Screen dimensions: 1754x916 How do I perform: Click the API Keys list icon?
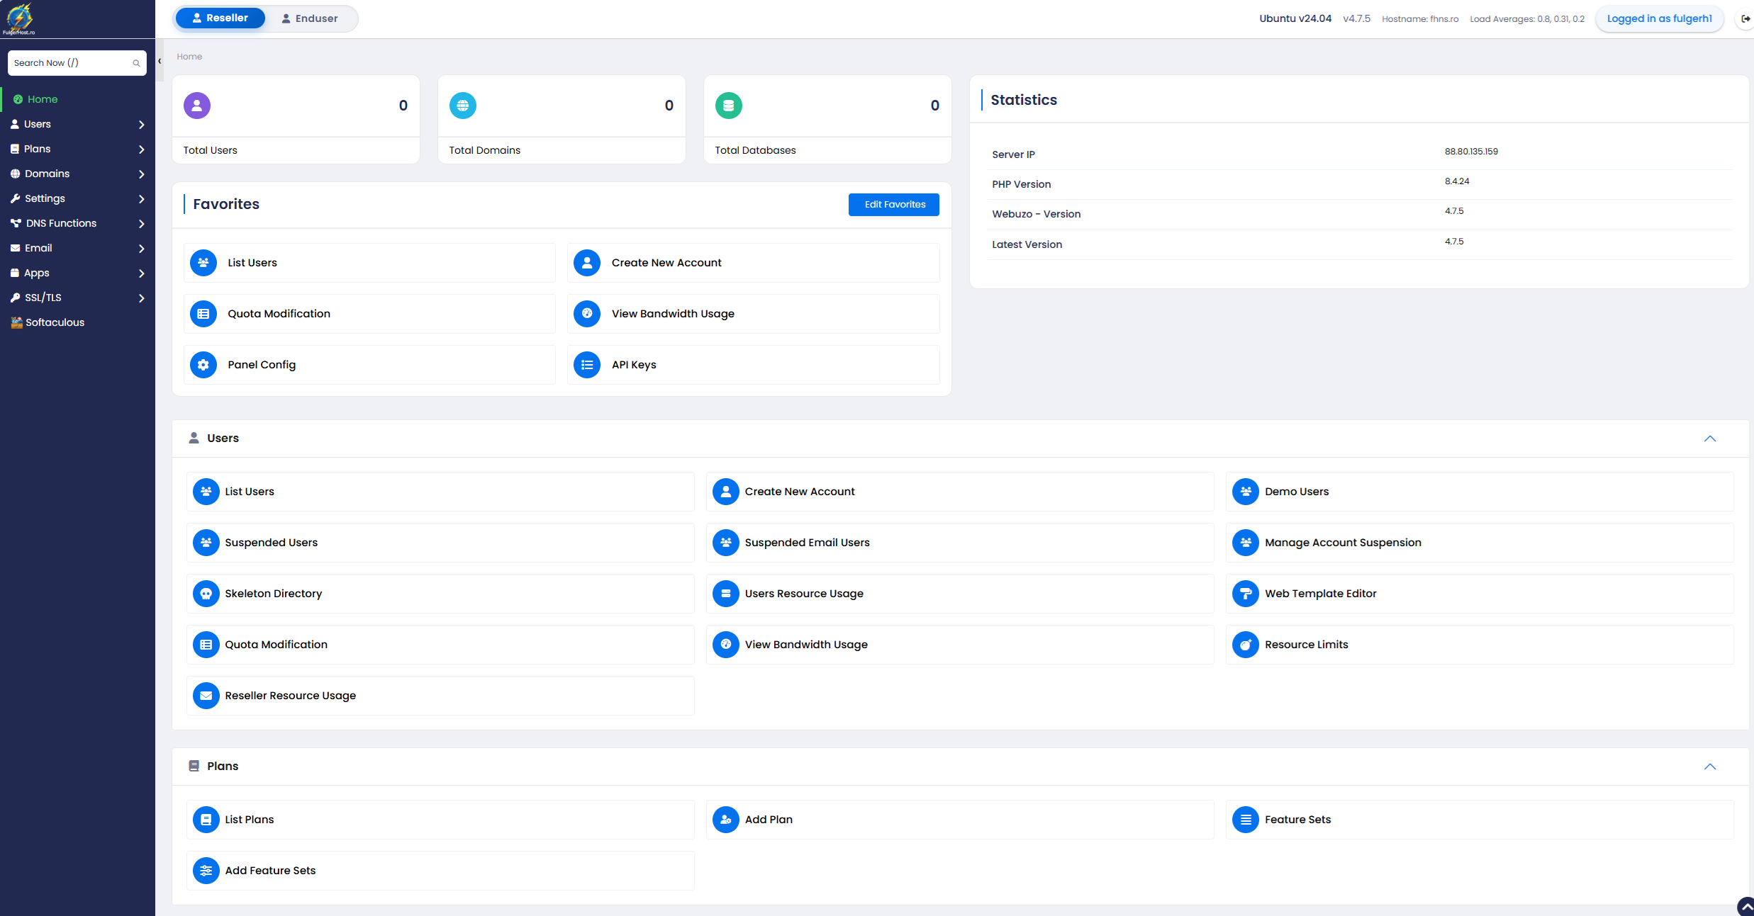pos(587,365)
